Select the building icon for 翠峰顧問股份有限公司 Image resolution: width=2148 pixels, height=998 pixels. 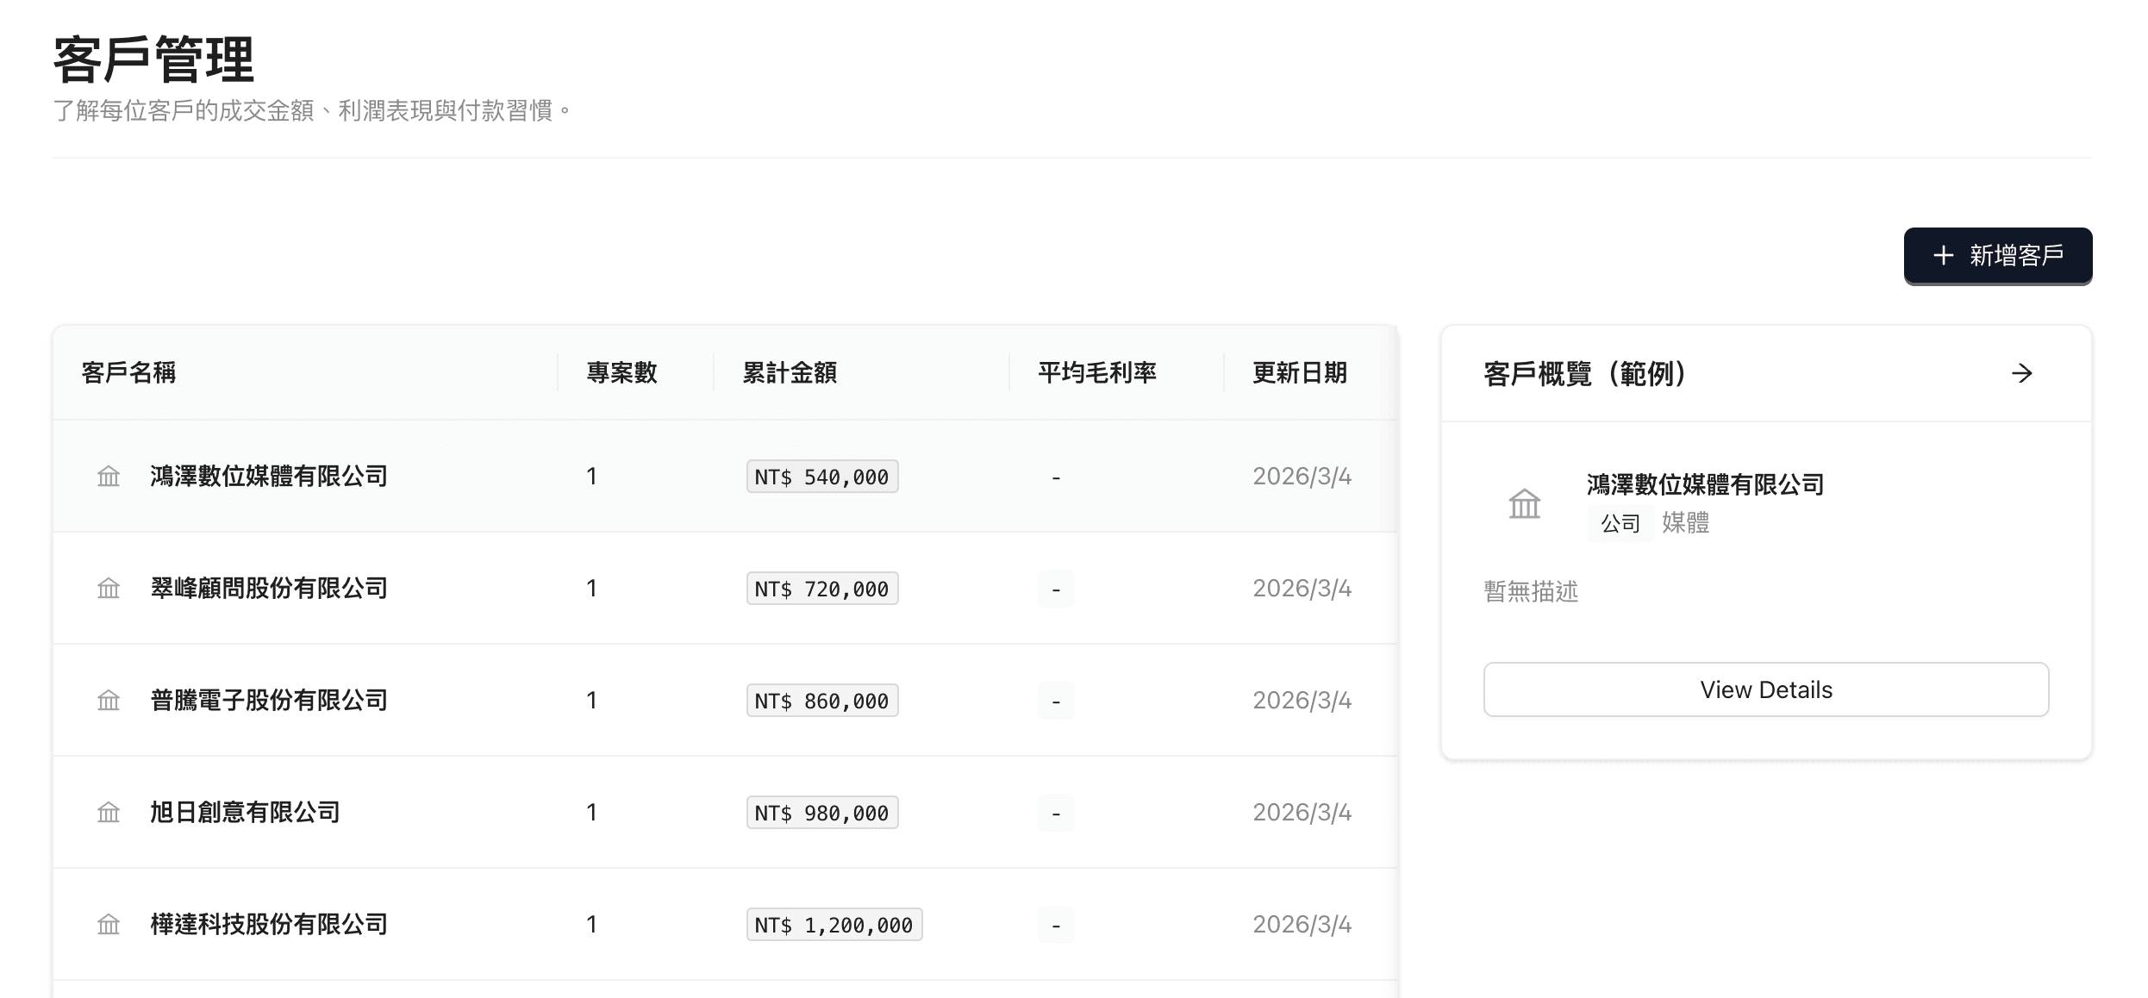[x=109, y=589]
